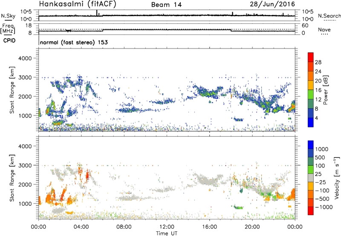The image size is (341, 236).
Task: Click the 'Velocity [m s-1]' colorbar label
Action: pos(337,178)
